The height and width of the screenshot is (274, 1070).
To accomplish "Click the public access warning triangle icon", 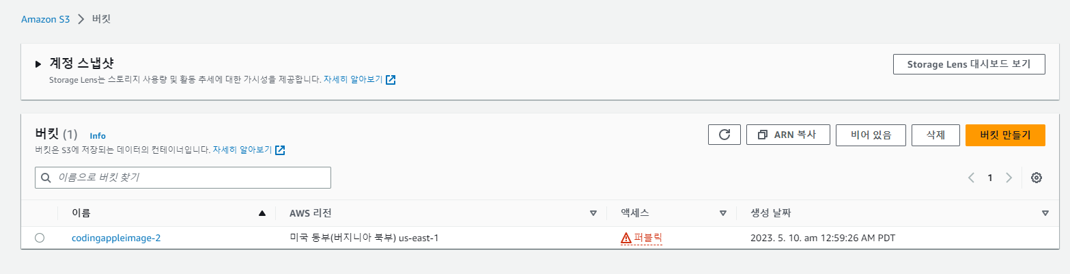I will (626, 238).
